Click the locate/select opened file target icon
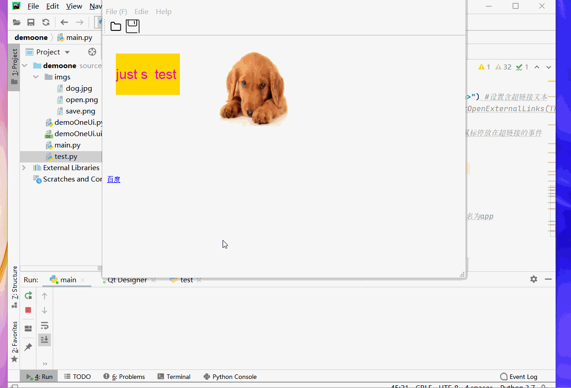This screenshot has height=388, width=571. pos(92,52)
